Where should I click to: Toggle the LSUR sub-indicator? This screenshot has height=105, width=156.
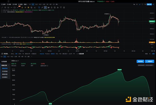70,54
